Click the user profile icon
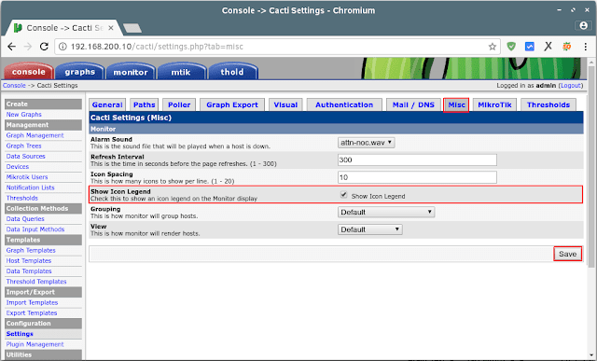Viewport: 597px width, 361px height. point(583,25)
